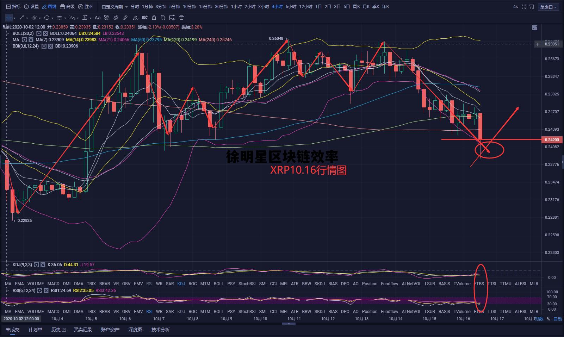Image resolution: width=564 pixels, height=337 pixels.
Task: Click the lock drawings icon
Action: 154,18
